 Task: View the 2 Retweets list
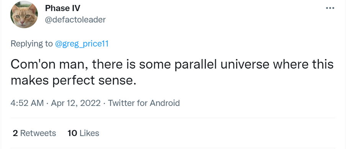pyautogui.click(x=34, y=133)
